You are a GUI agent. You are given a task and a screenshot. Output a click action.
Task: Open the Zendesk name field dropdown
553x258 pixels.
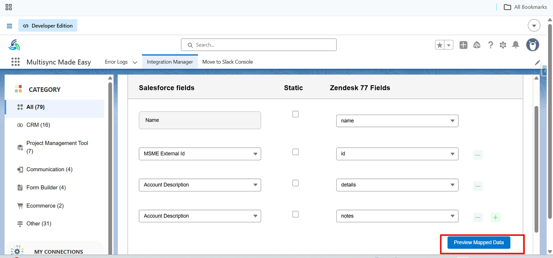pos(397,121)
